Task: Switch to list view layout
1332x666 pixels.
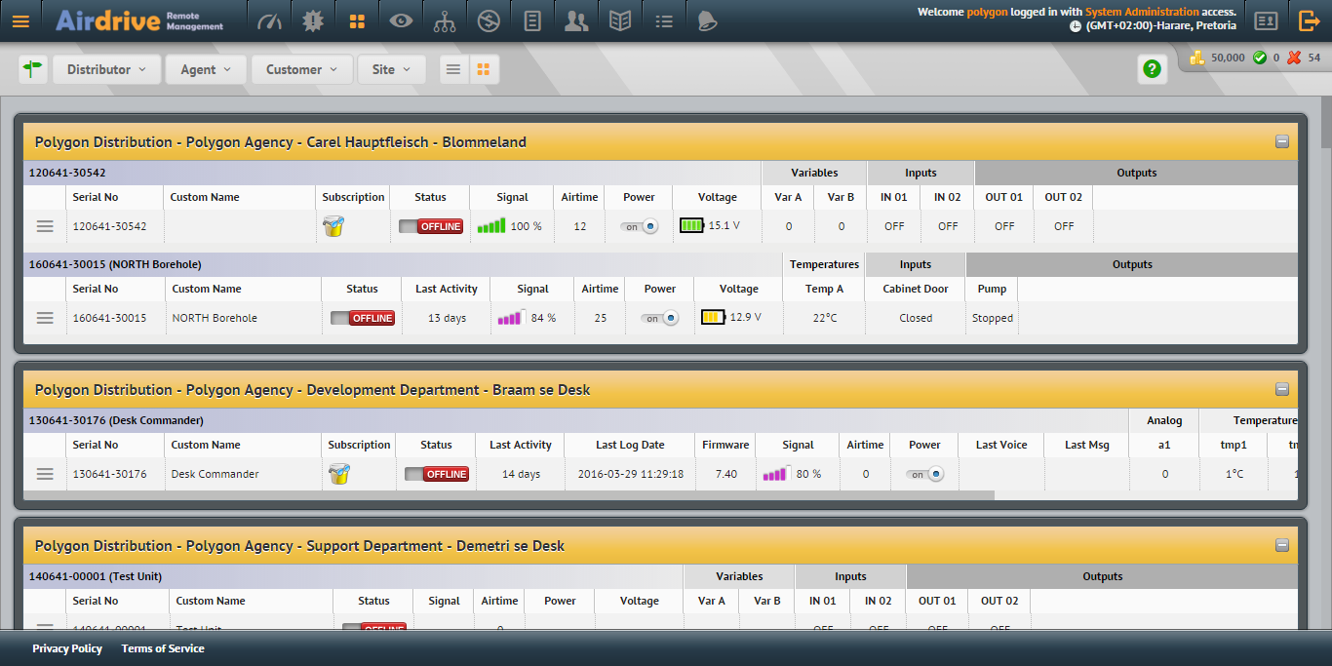Action: coord(453,69)
